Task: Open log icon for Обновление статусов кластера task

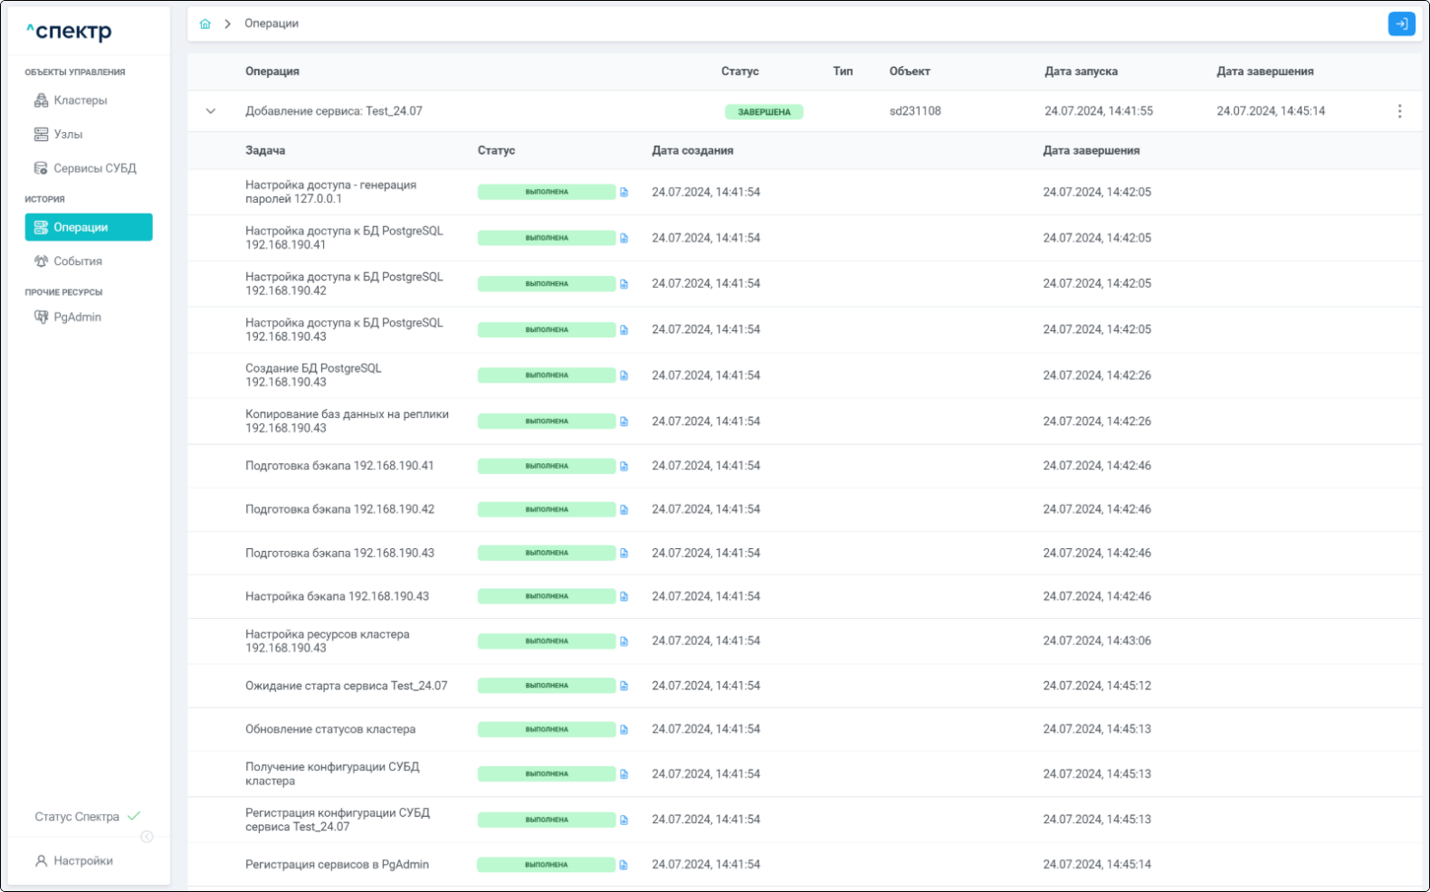Action: point(624,730)
